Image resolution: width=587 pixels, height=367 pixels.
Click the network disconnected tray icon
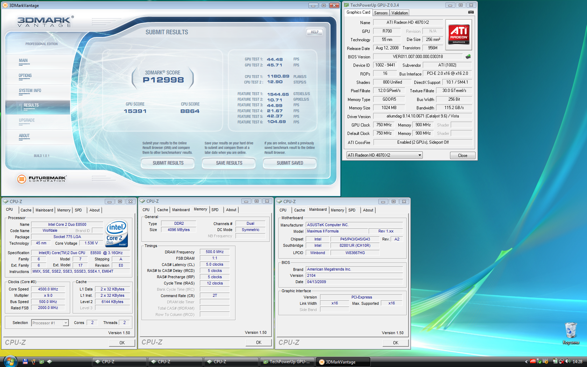(561, 361)
